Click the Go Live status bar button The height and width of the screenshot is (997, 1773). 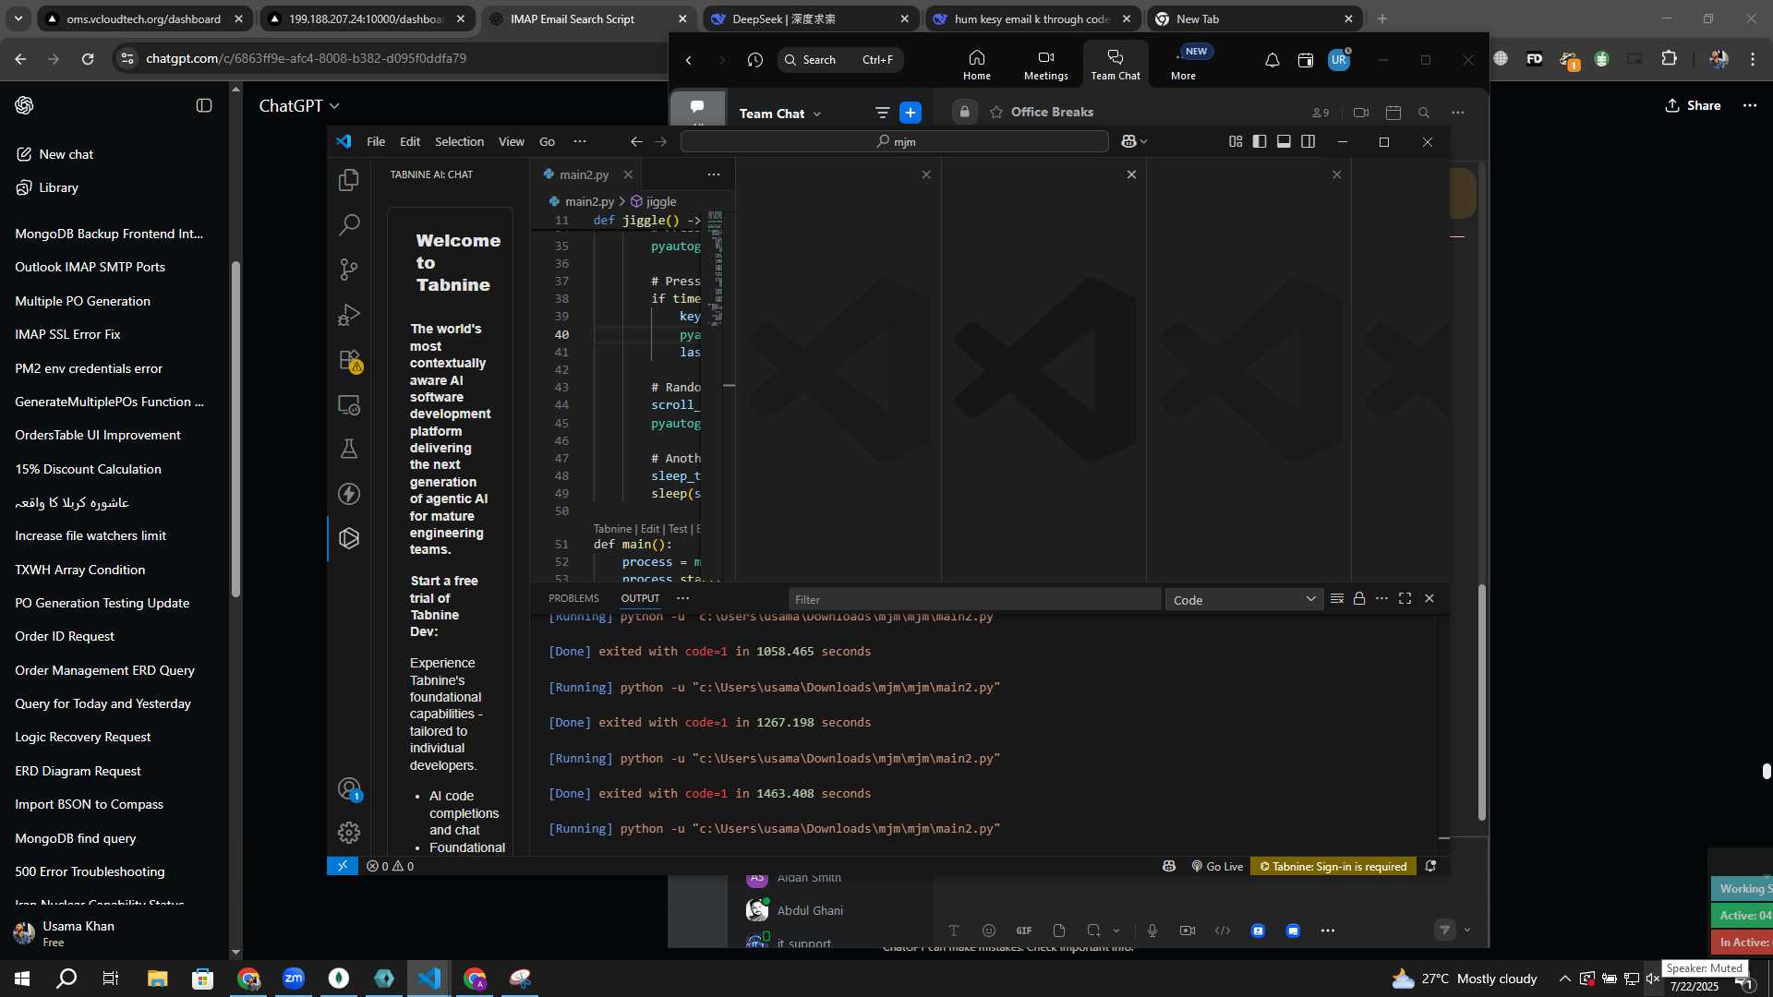coord(1217,866)
